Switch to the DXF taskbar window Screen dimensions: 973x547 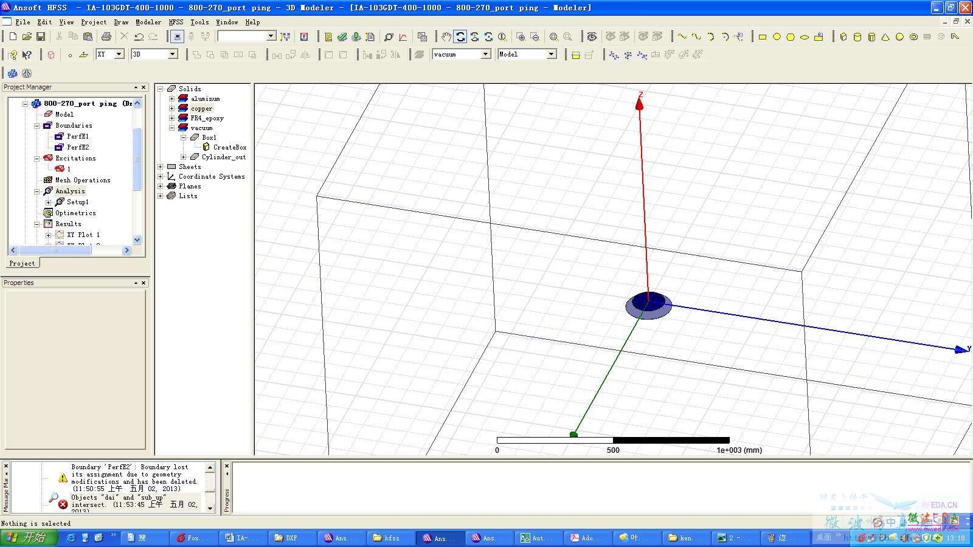[293, 538]
